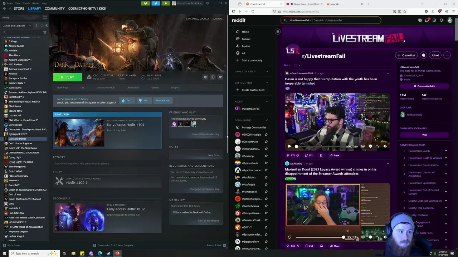Viewport: 458px width, 257px height.
Task: Open Windows Start menu
Action: [x=4, y=253]
